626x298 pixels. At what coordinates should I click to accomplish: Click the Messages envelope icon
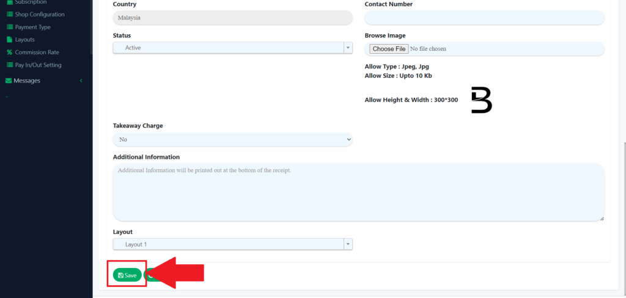(x=9, y=81)
